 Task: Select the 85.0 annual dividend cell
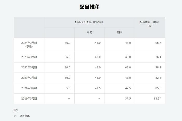click(x=67, y=88)
